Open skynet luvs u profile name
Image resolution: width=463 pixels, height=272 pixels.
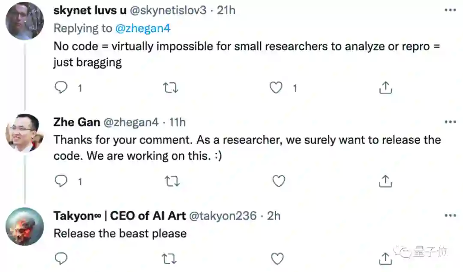(x=90, y=10)
